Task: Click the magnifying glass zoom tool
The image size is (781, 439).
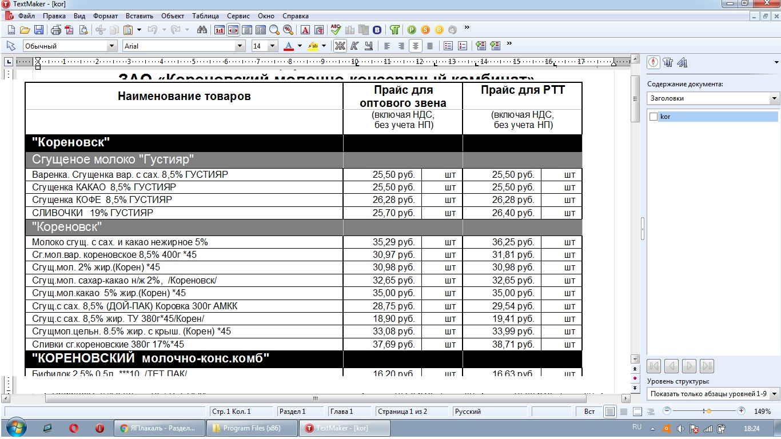Action: pos(274,30)
